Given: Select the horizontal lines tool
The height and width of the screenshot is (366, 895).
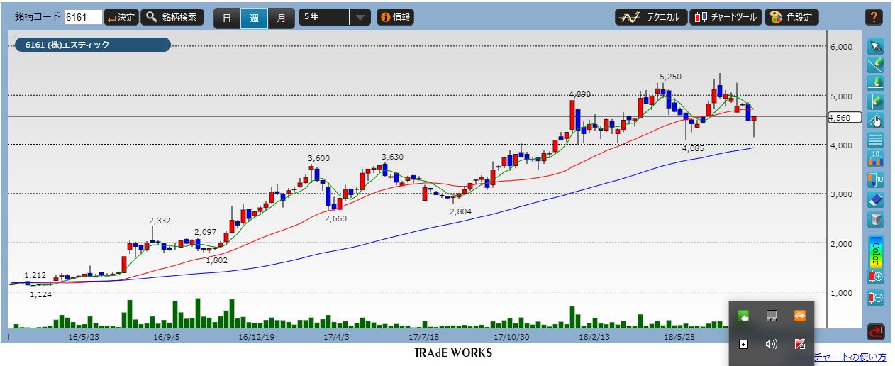Looking at the screenshot, I should [875, 140].
